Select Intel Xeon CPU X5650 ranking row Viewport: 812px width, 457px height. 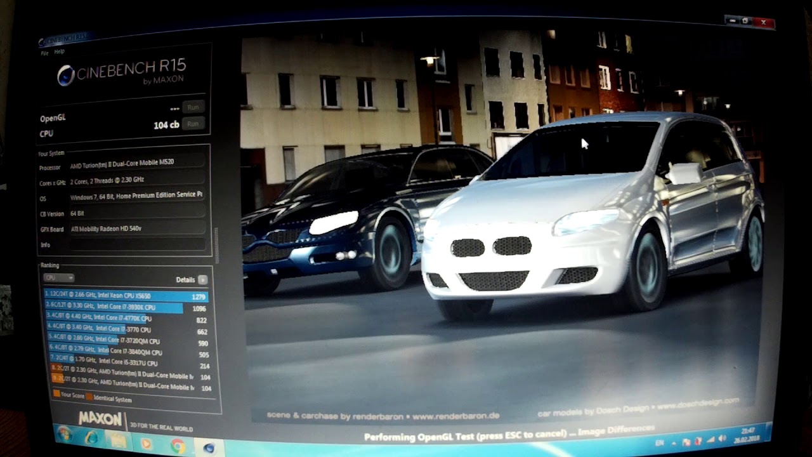[126, 296]
